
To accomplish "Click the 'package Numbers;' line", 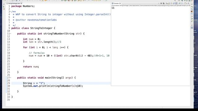I will tap(23, 6).
